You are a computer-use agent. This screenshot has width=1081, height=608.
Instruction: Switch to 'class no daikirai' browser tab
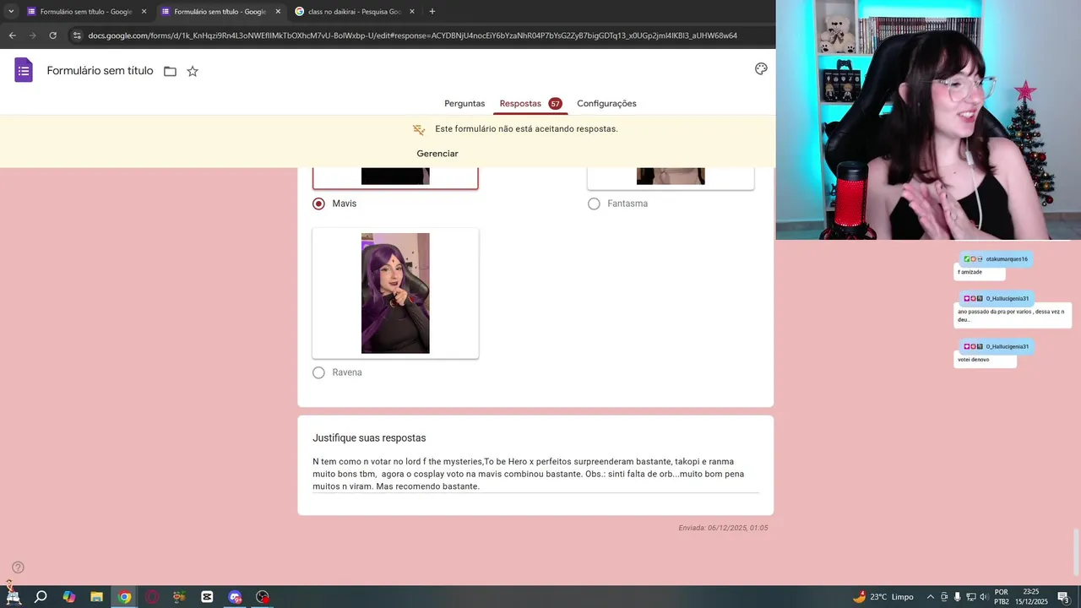(x=353, y=12)
